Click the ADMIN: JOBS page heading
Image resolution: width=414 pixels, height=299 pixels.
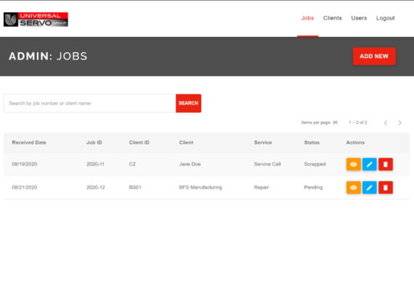point(48,56)
